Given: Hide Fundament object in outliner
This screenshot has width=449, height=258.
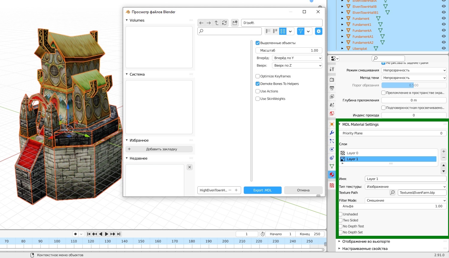Looking at the screenshot, I should point(444,19).
